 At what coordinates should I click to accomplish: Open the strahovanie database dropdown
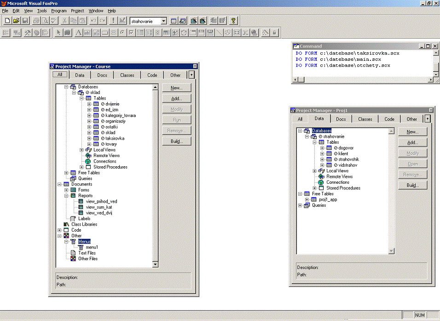(x=163, y=21)
